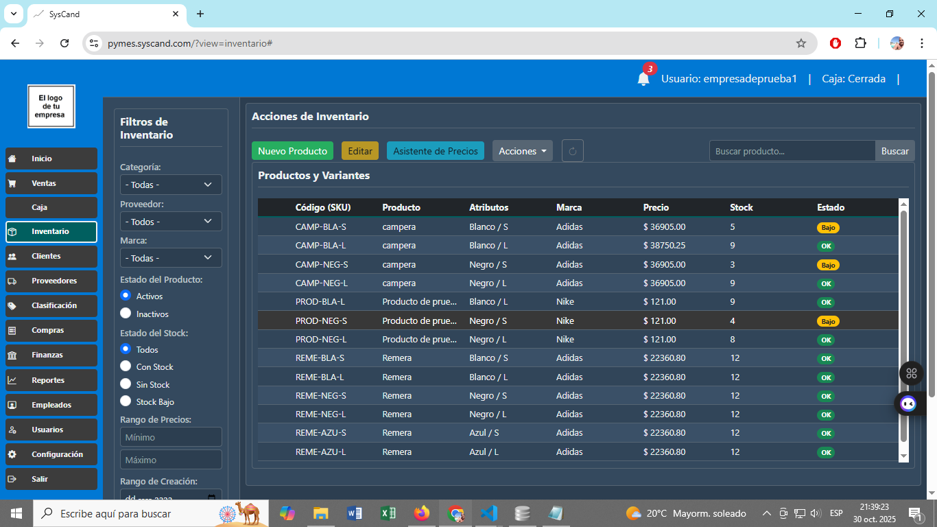Go to Proveedores from the sidebar
Image resolution: width=937 pixels, height=527 pixels.
point(51,281)
